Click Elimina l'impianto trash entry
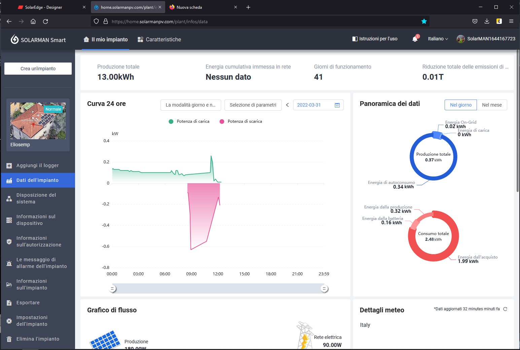This screenshot has height=350, width=520. point(38,339)
